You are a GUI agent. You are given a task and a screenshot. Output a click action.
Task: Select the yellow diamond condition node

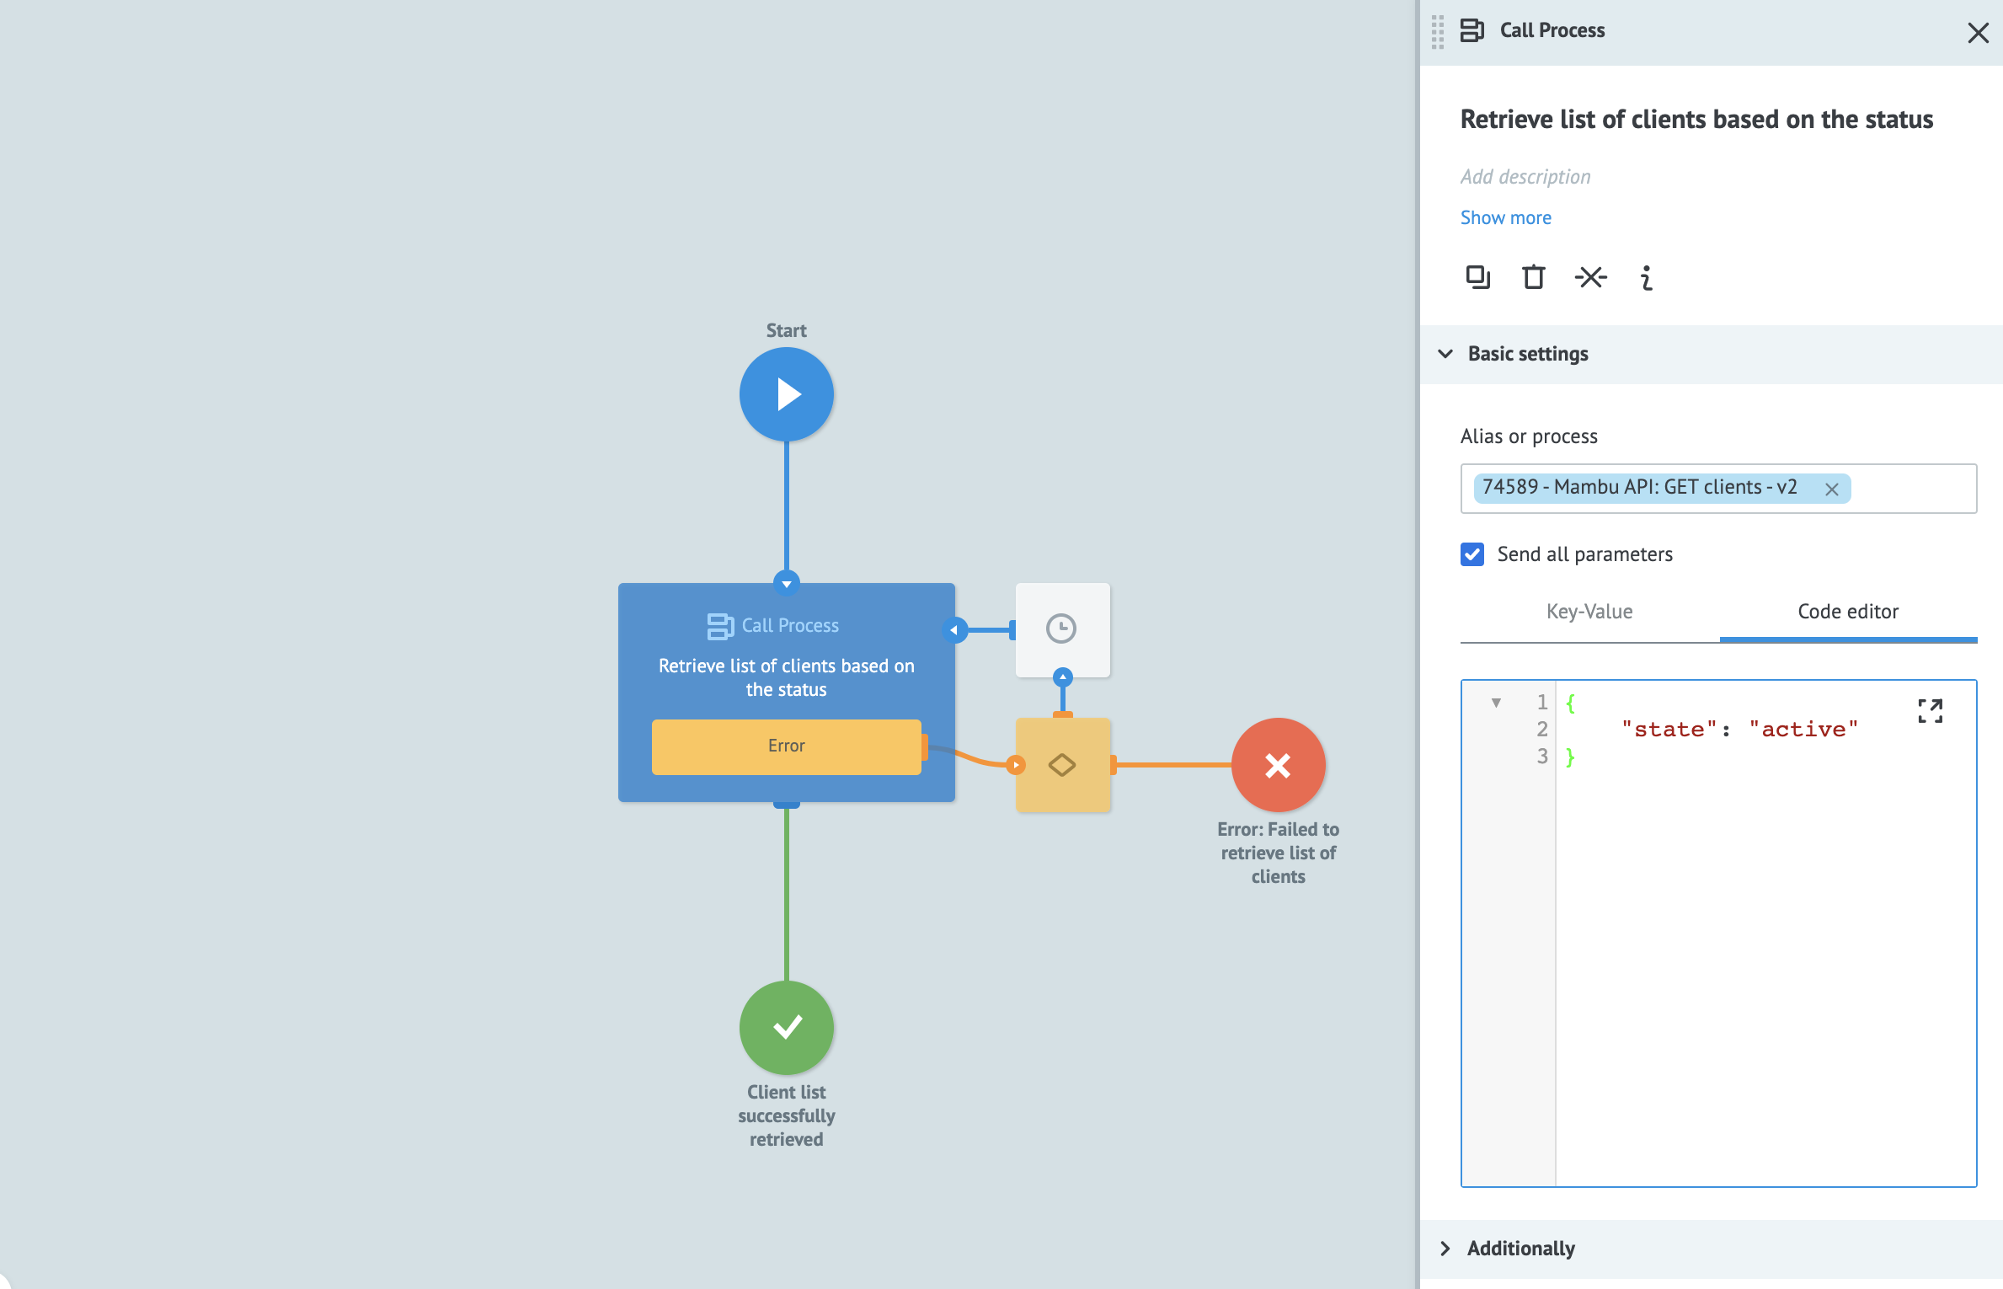click(1061, 765)
